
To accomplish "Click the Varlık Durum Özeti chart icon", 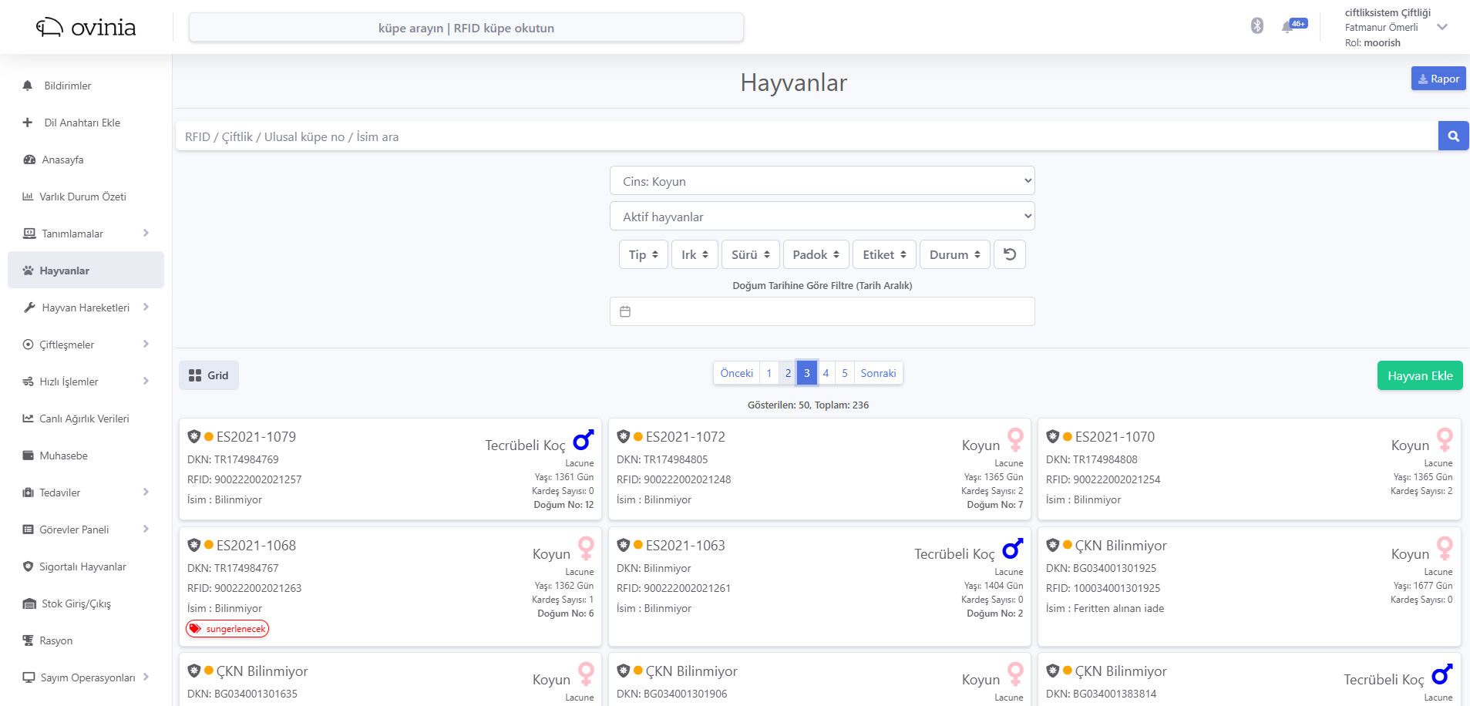I will point(28,197).
